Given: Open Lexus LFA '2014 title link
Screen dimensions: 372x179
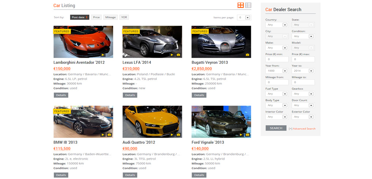Looking at the screenshot, I should [137, 62].
